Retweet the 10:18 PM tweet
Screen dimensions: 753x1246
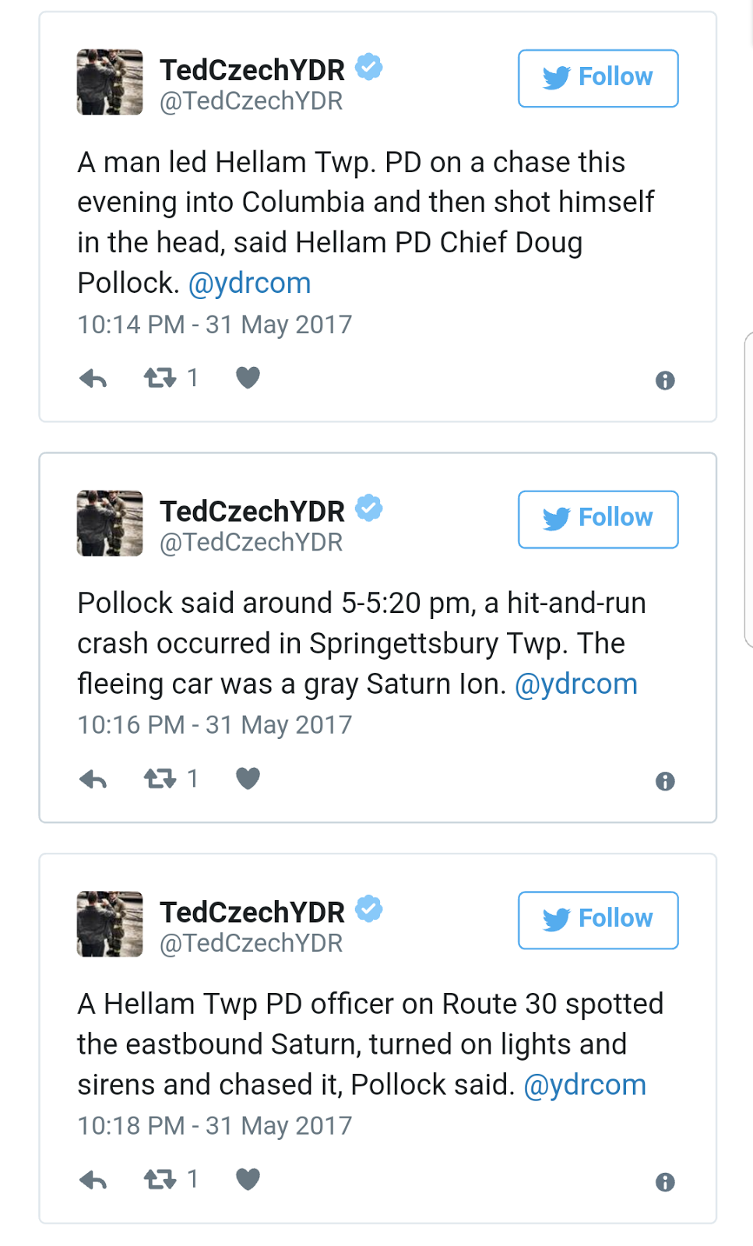tap(160, 1180)
